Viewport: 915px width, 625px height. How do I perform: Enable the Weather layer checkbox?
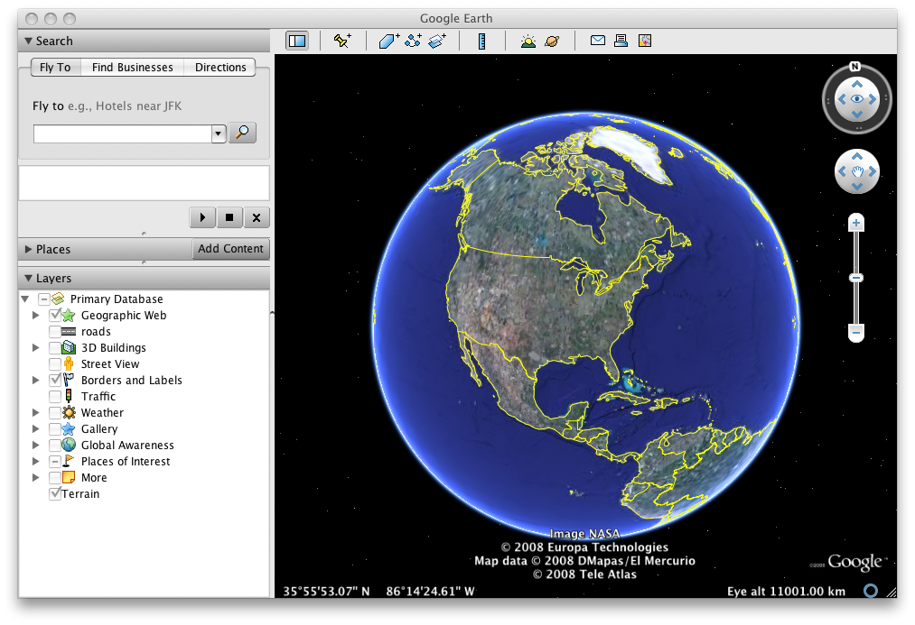[55, 412]
